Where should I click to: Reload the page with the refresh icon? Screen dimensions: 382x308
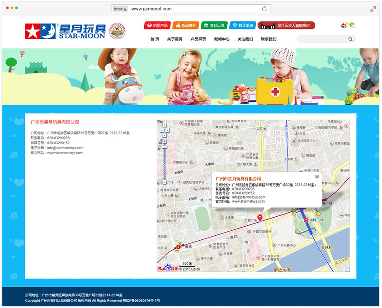[x=264, y=9]
